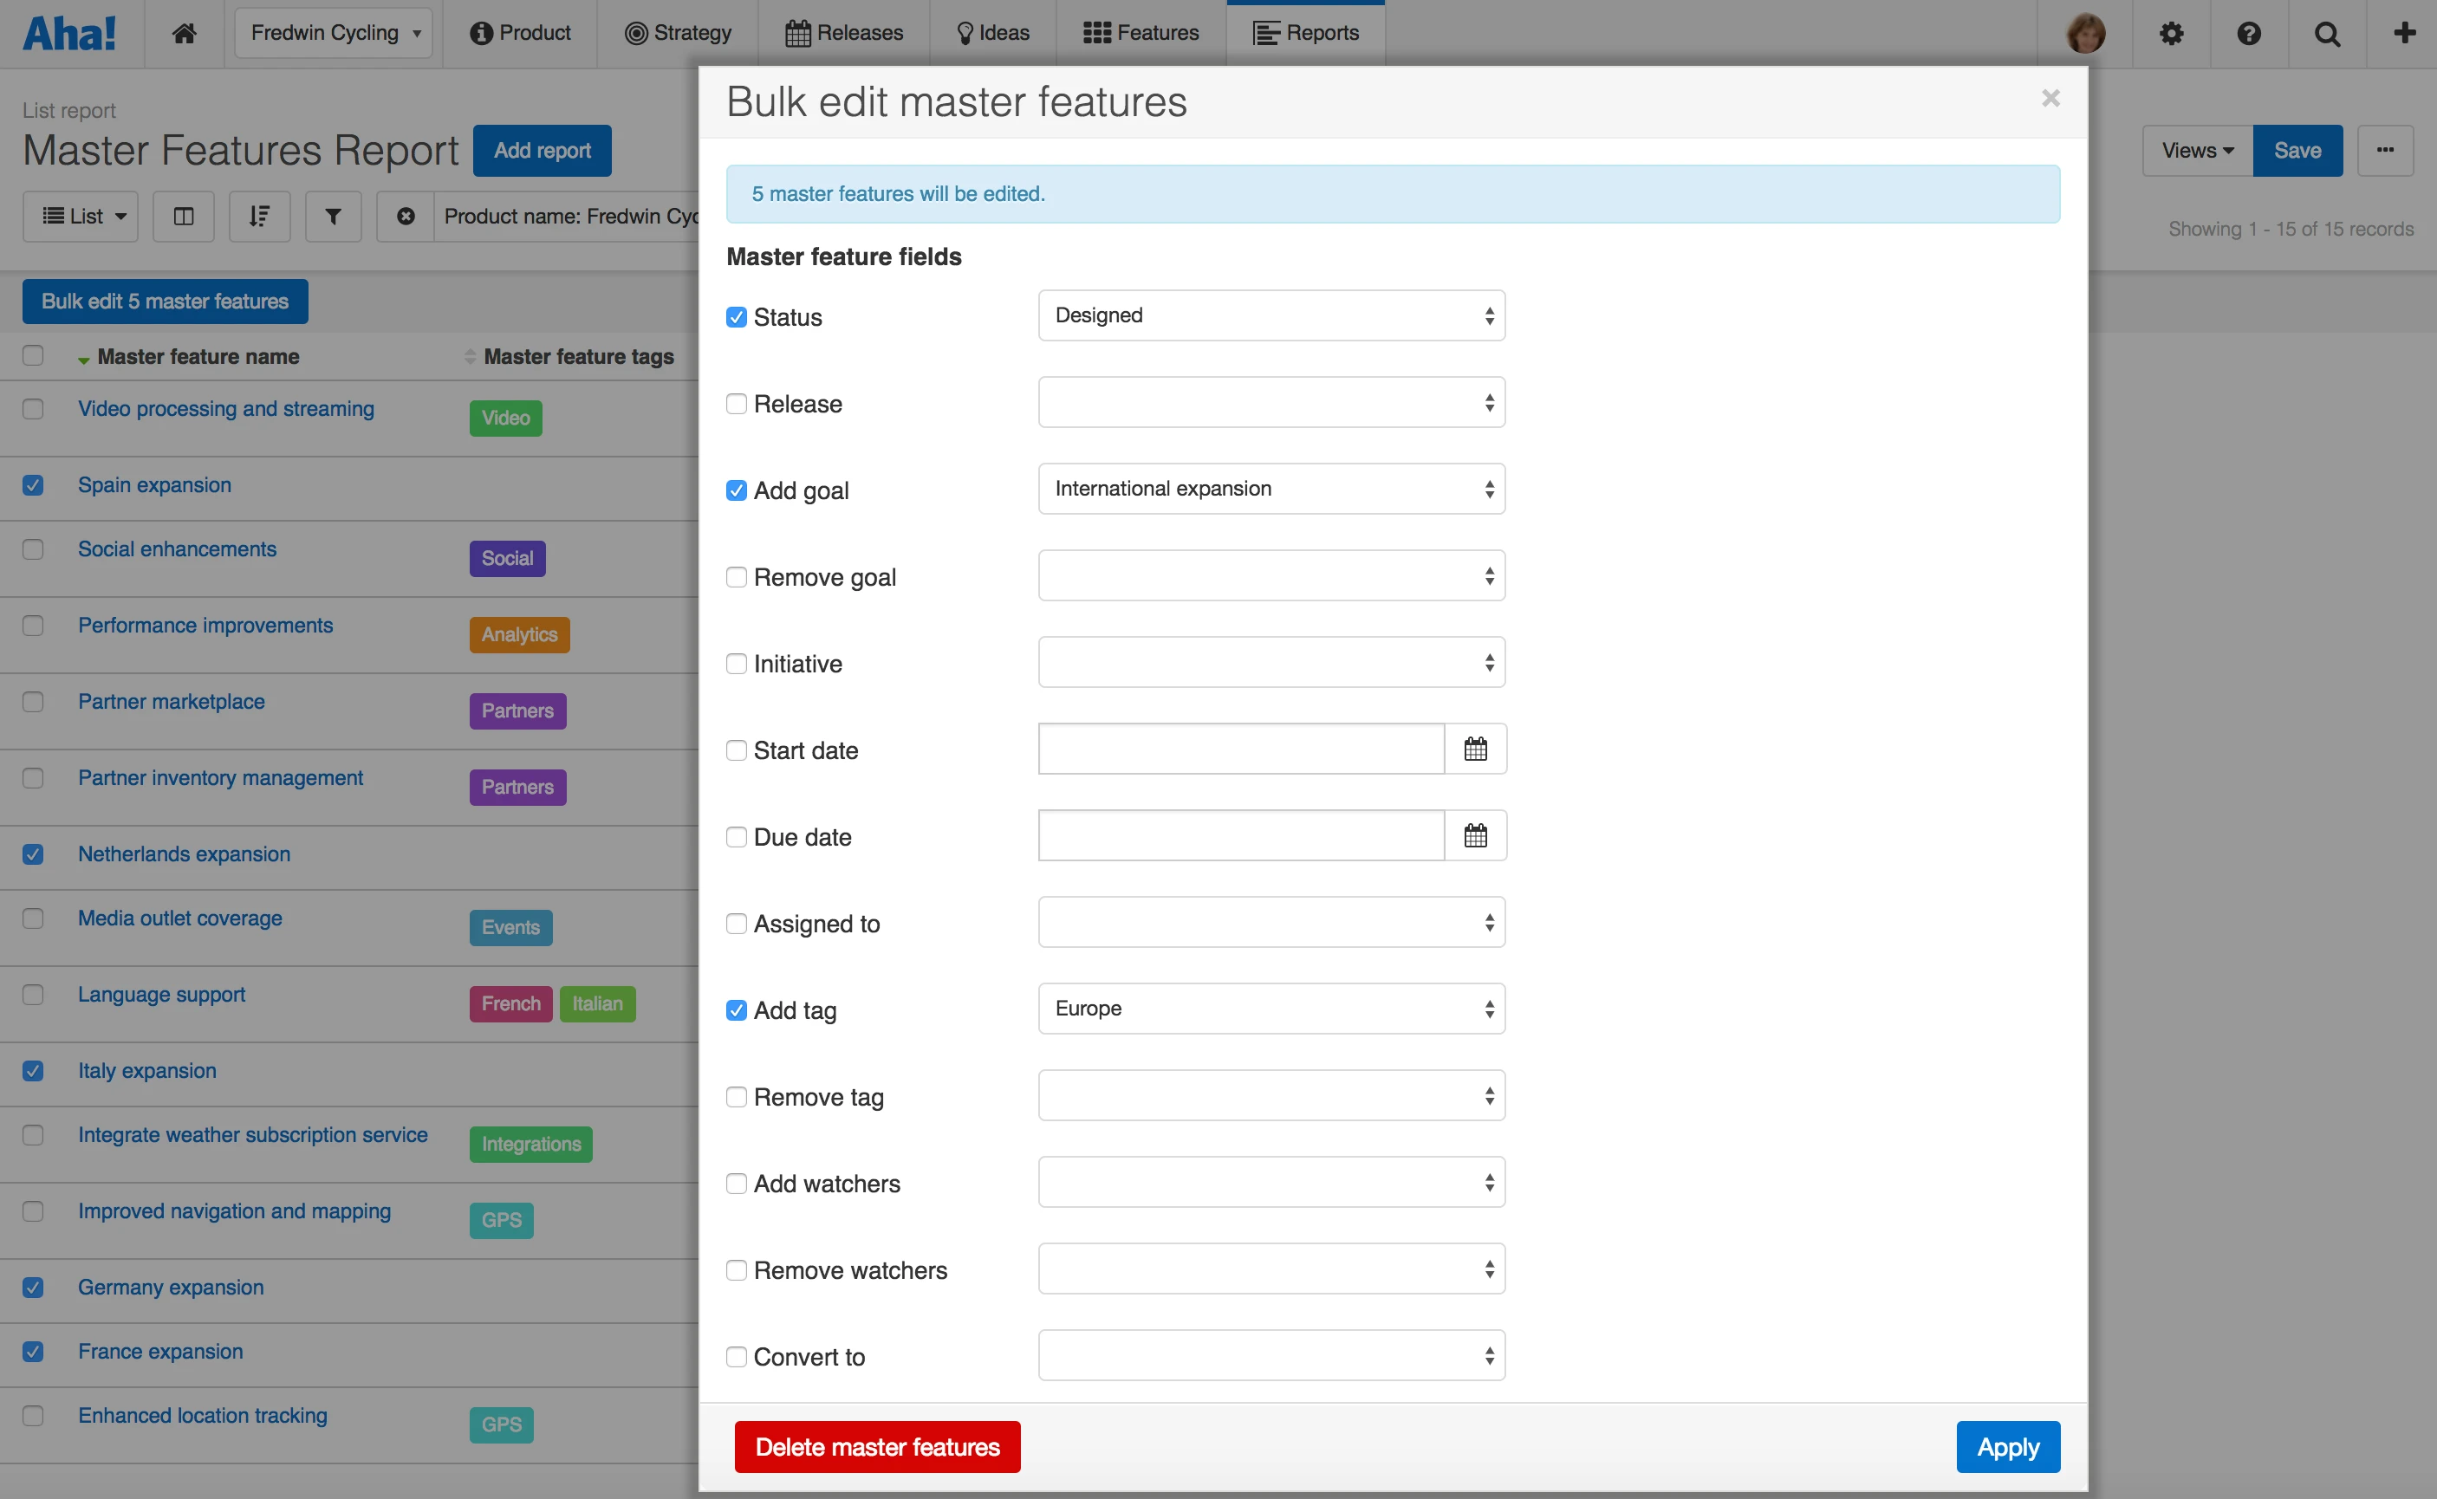The image size is (2437, 1499).
Task: Uncheck the Add tag checkbox
Action: [x=737, y=1010]
